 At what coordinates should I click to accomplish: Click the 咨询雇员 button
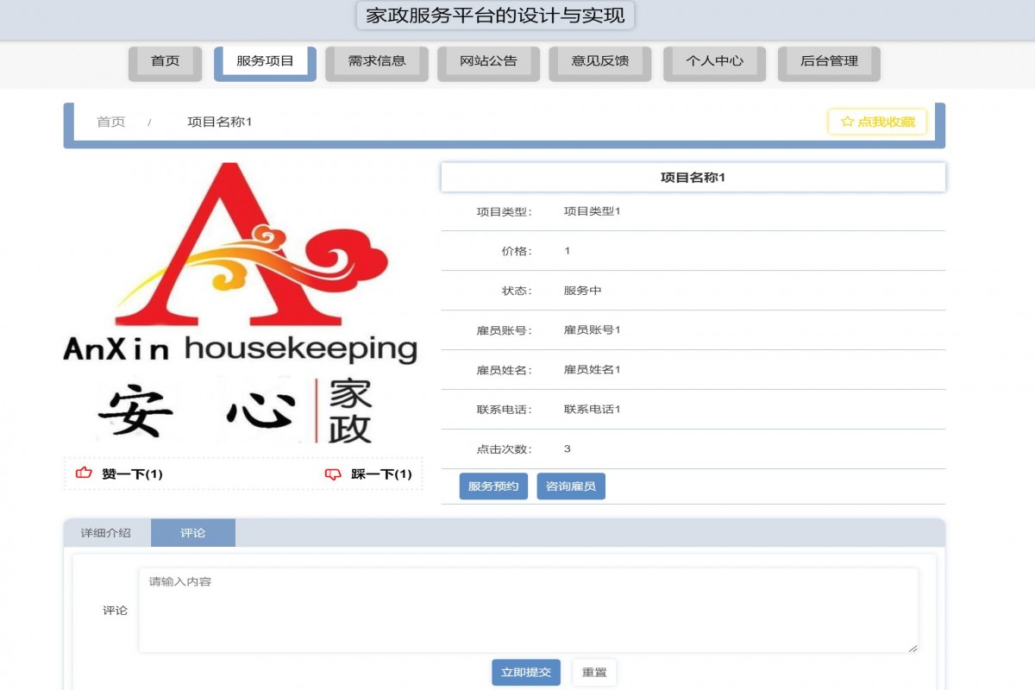[x=571, y=486]
